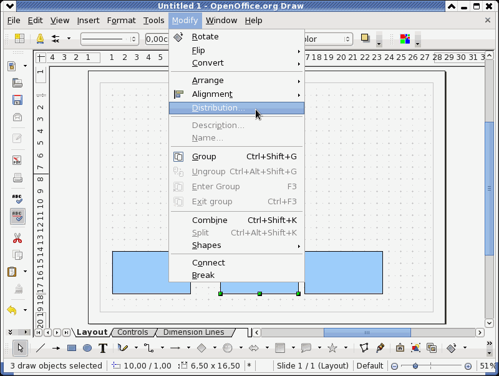
Task: Expand Paste options dropdown arrow
Action: tap(26, 272)
